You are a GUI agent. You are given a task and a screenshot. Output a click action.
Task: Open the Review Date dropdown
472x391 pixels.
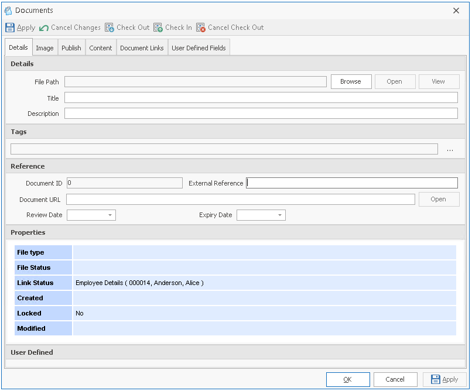pyautogui.click(x=110, y=215)
